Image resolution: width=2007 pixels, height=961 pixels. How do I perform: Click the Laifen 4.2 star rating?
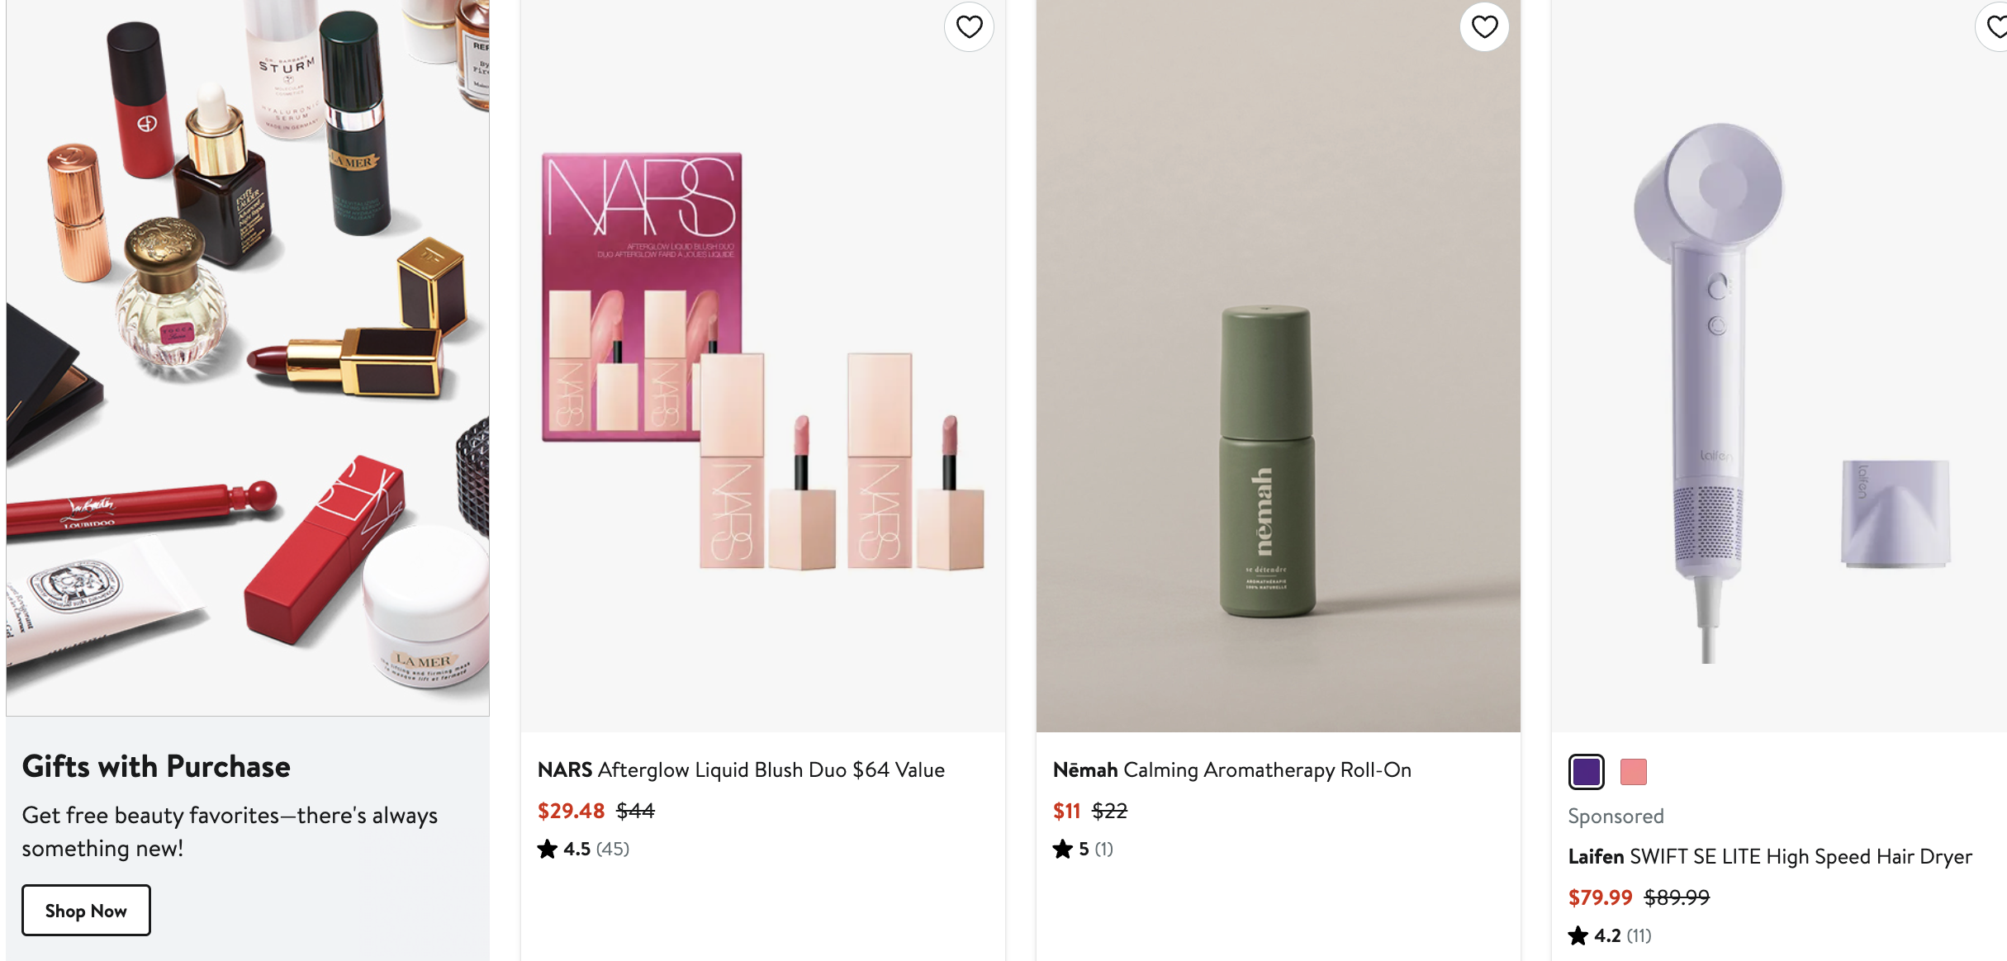(x=1610, y=935)
